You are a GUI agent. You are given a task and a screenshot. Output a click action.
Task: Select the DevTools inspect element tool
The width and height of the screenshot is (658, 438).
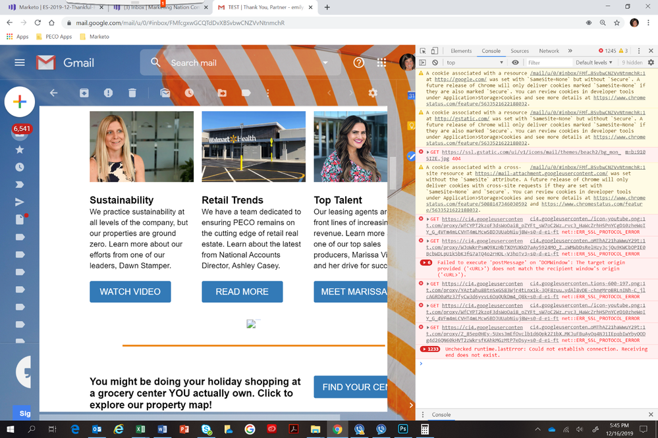[423, 51]
